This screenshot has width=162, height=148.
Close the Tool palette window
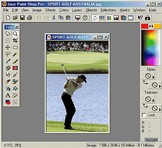(17, 27)
